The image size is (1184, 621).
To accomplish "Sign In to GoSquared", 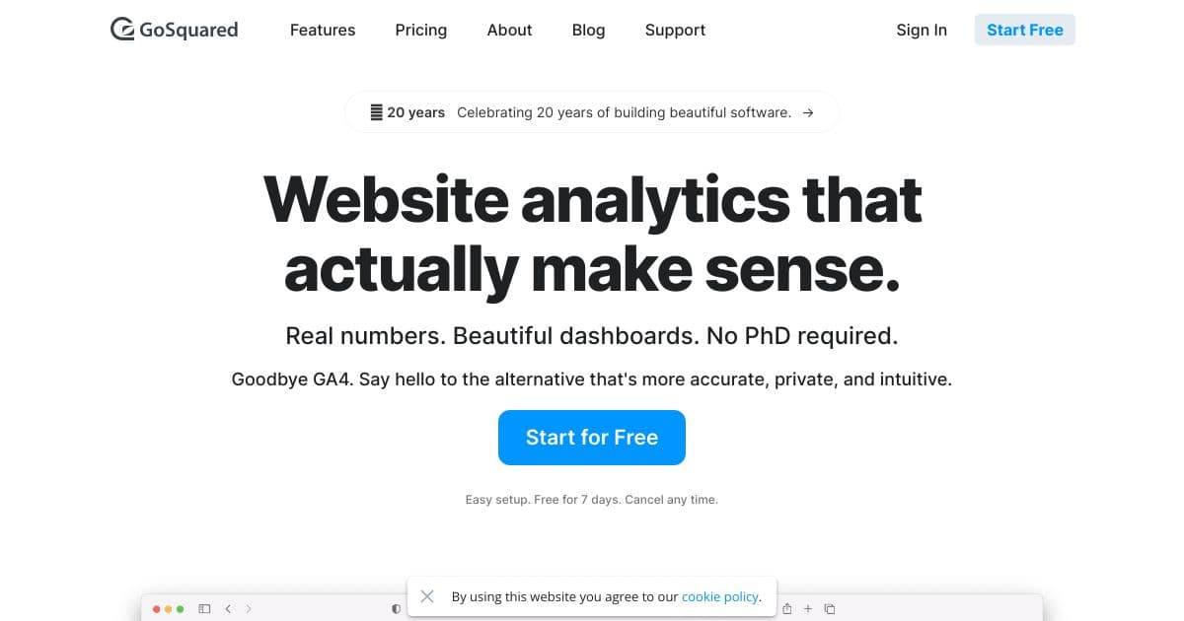I will click(922, 30).
